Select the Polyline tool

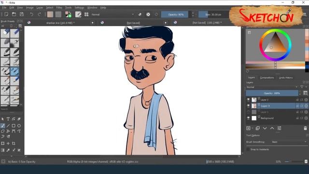tap(8, 131)
